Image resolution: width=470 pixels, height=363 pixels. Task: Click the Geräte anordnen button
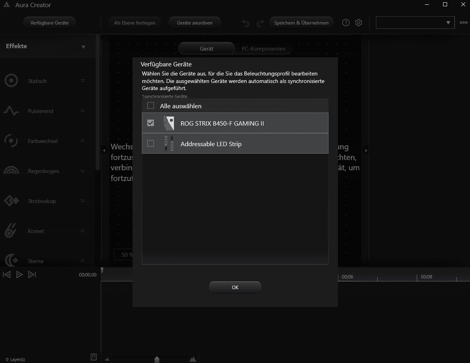point(194,23)
